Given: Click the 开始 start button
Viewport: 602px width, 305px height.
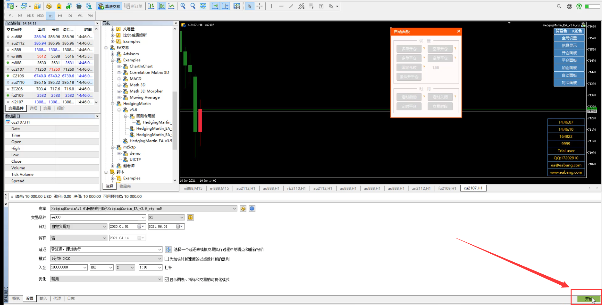Looking at the screenshot, I should coord(589,299).
